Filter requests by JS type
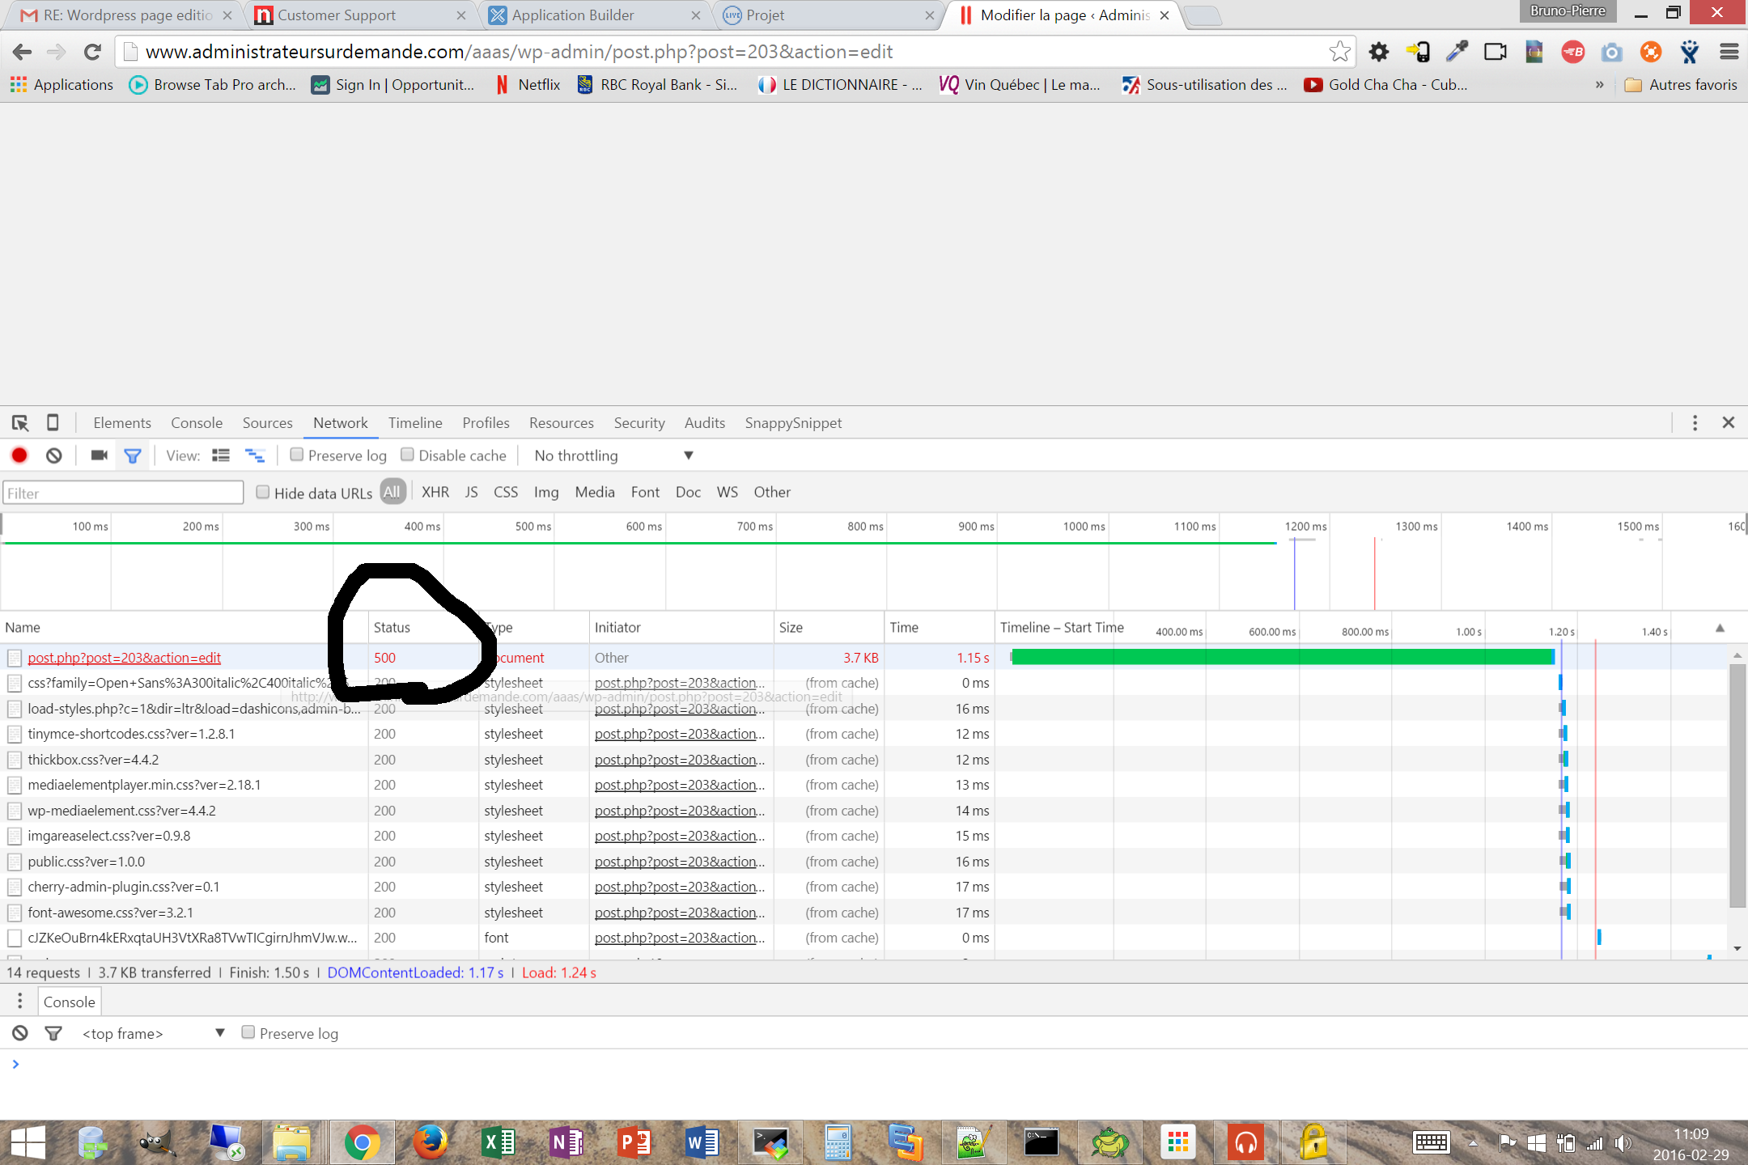Image resolution: width=1748 pixels, height=1165 pixels. (x=472, y=492)
